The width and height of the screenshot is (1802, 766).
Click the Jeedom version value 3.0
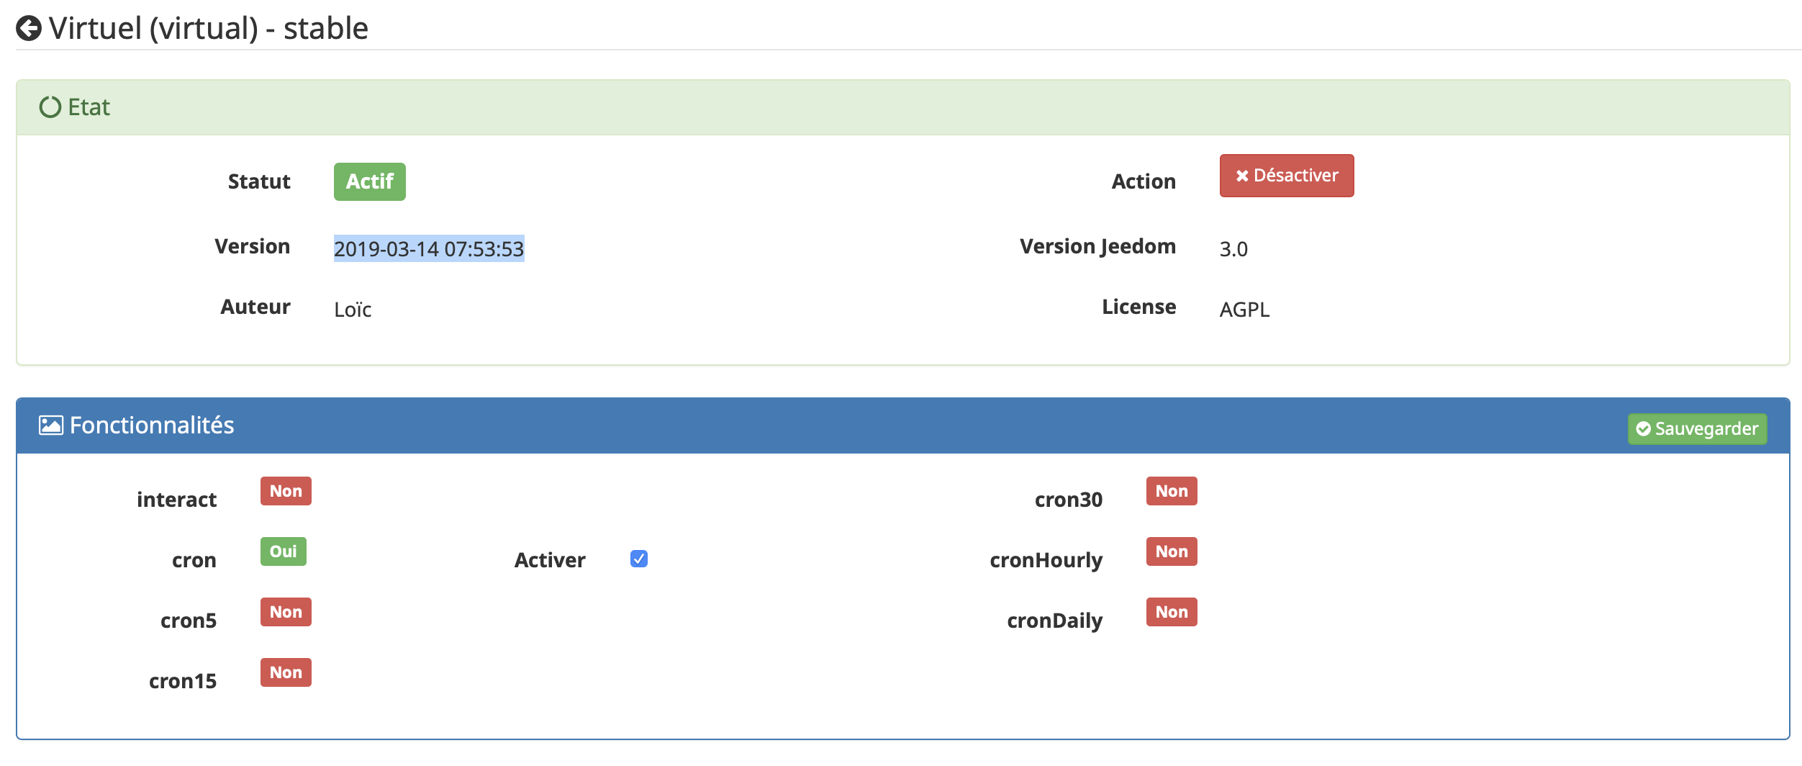tap(1233, 249)
